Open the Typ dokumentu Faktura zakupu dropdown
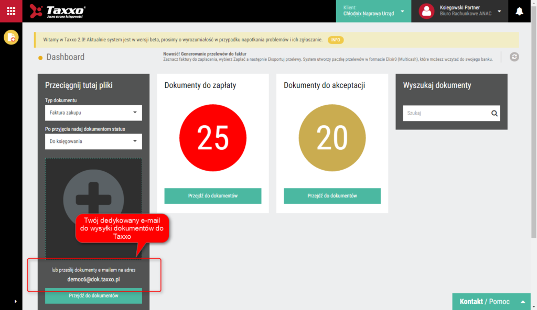 pyautogui.click(x=93, y=113)
